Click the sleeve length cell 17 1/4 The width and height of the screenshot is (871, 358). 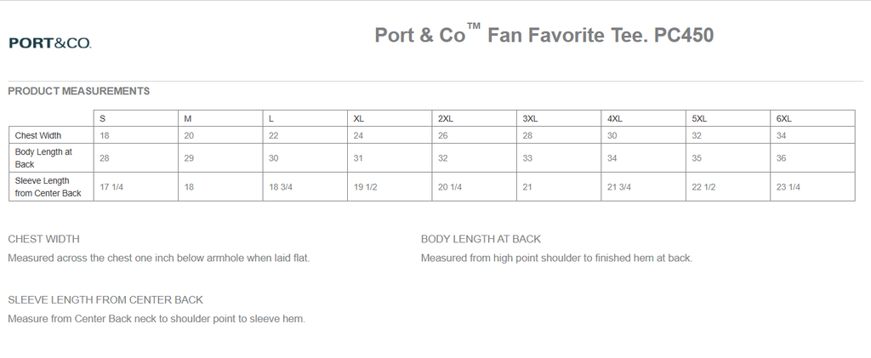pyautogui.click(x=111, y=187)
